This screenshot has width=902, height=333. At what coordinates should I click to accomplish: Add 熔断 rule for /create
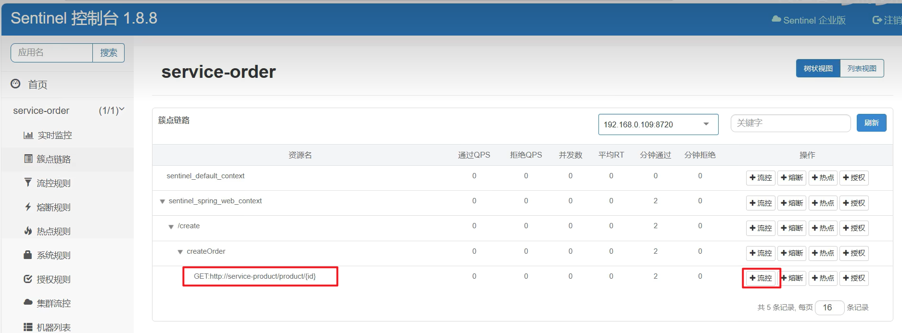pyautogui.click(x=792, y=228)
